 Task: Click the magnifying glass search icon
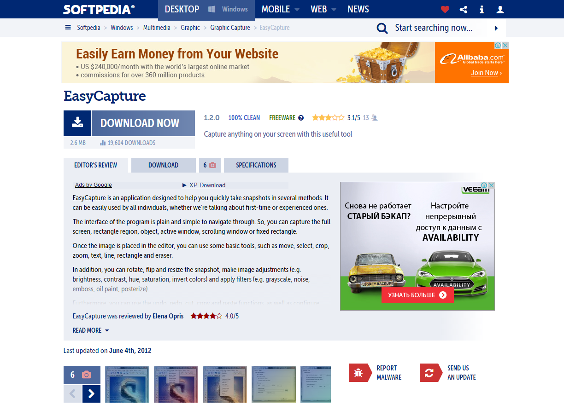tap(382, 29)
